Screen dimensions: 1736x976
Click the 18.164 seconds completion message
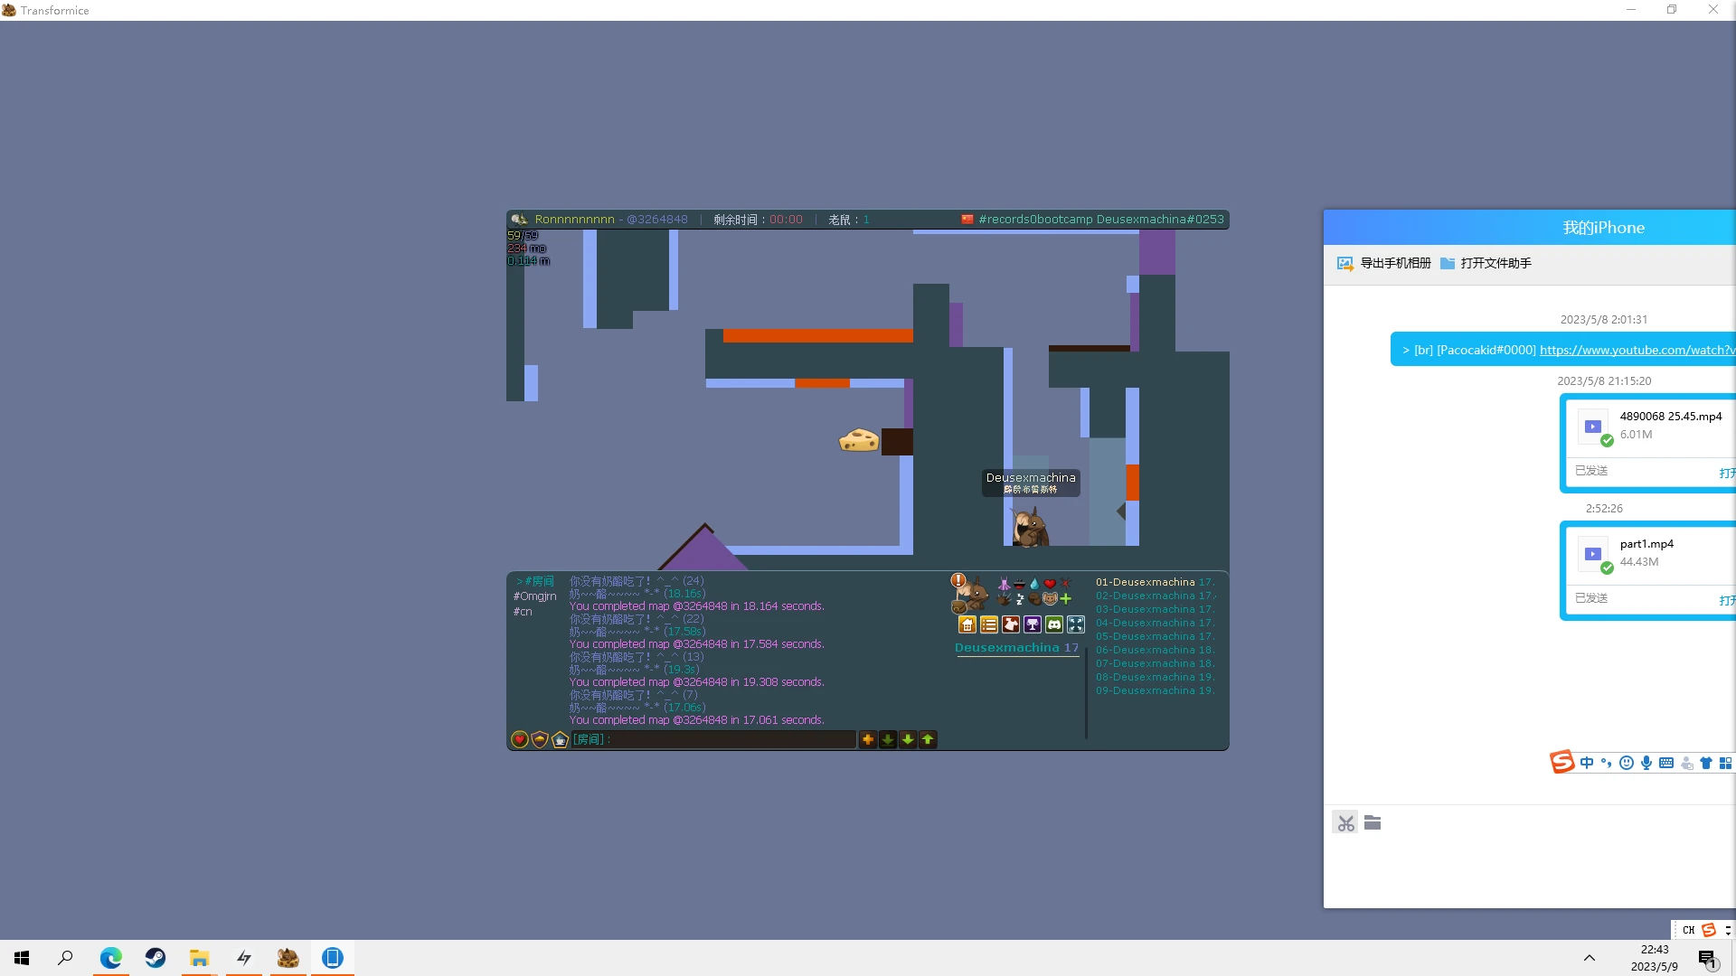pos(697,606)
